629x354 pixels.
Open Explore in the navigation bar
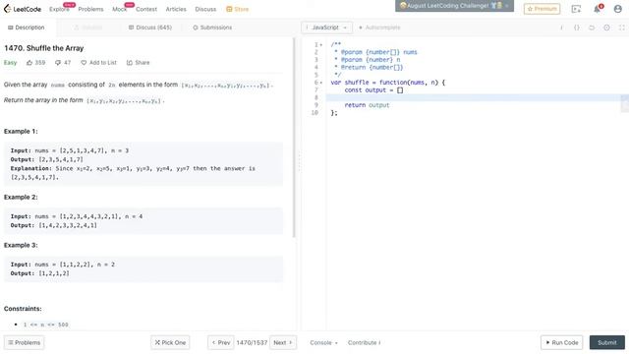pyautogui.click(x=59, y=9)
